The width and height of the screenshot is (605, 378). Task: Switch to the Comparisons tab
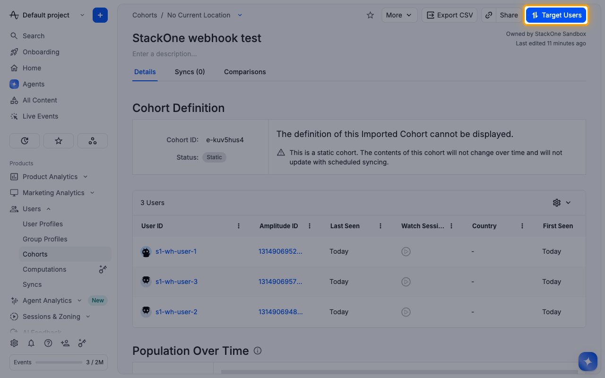tap(245, 72)
